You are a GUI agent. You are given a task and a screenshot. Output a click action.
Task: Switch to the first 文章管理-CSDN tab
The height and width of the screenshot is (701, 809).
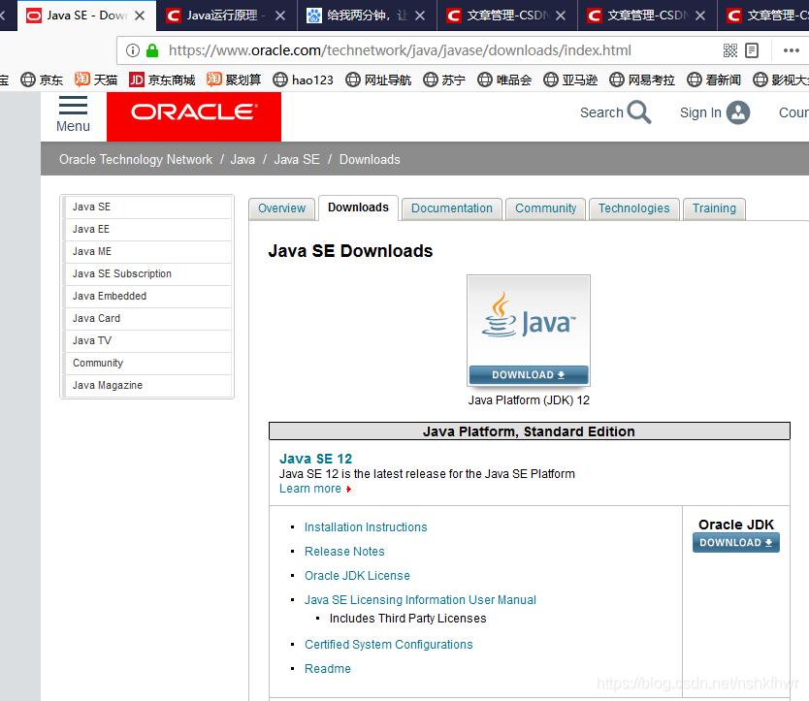506,16
